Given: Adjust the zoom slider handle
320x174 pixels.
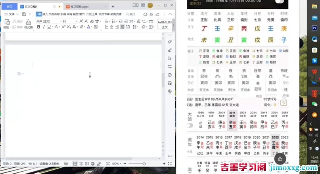Looking at the screenshot, I should tap(144, 164).
